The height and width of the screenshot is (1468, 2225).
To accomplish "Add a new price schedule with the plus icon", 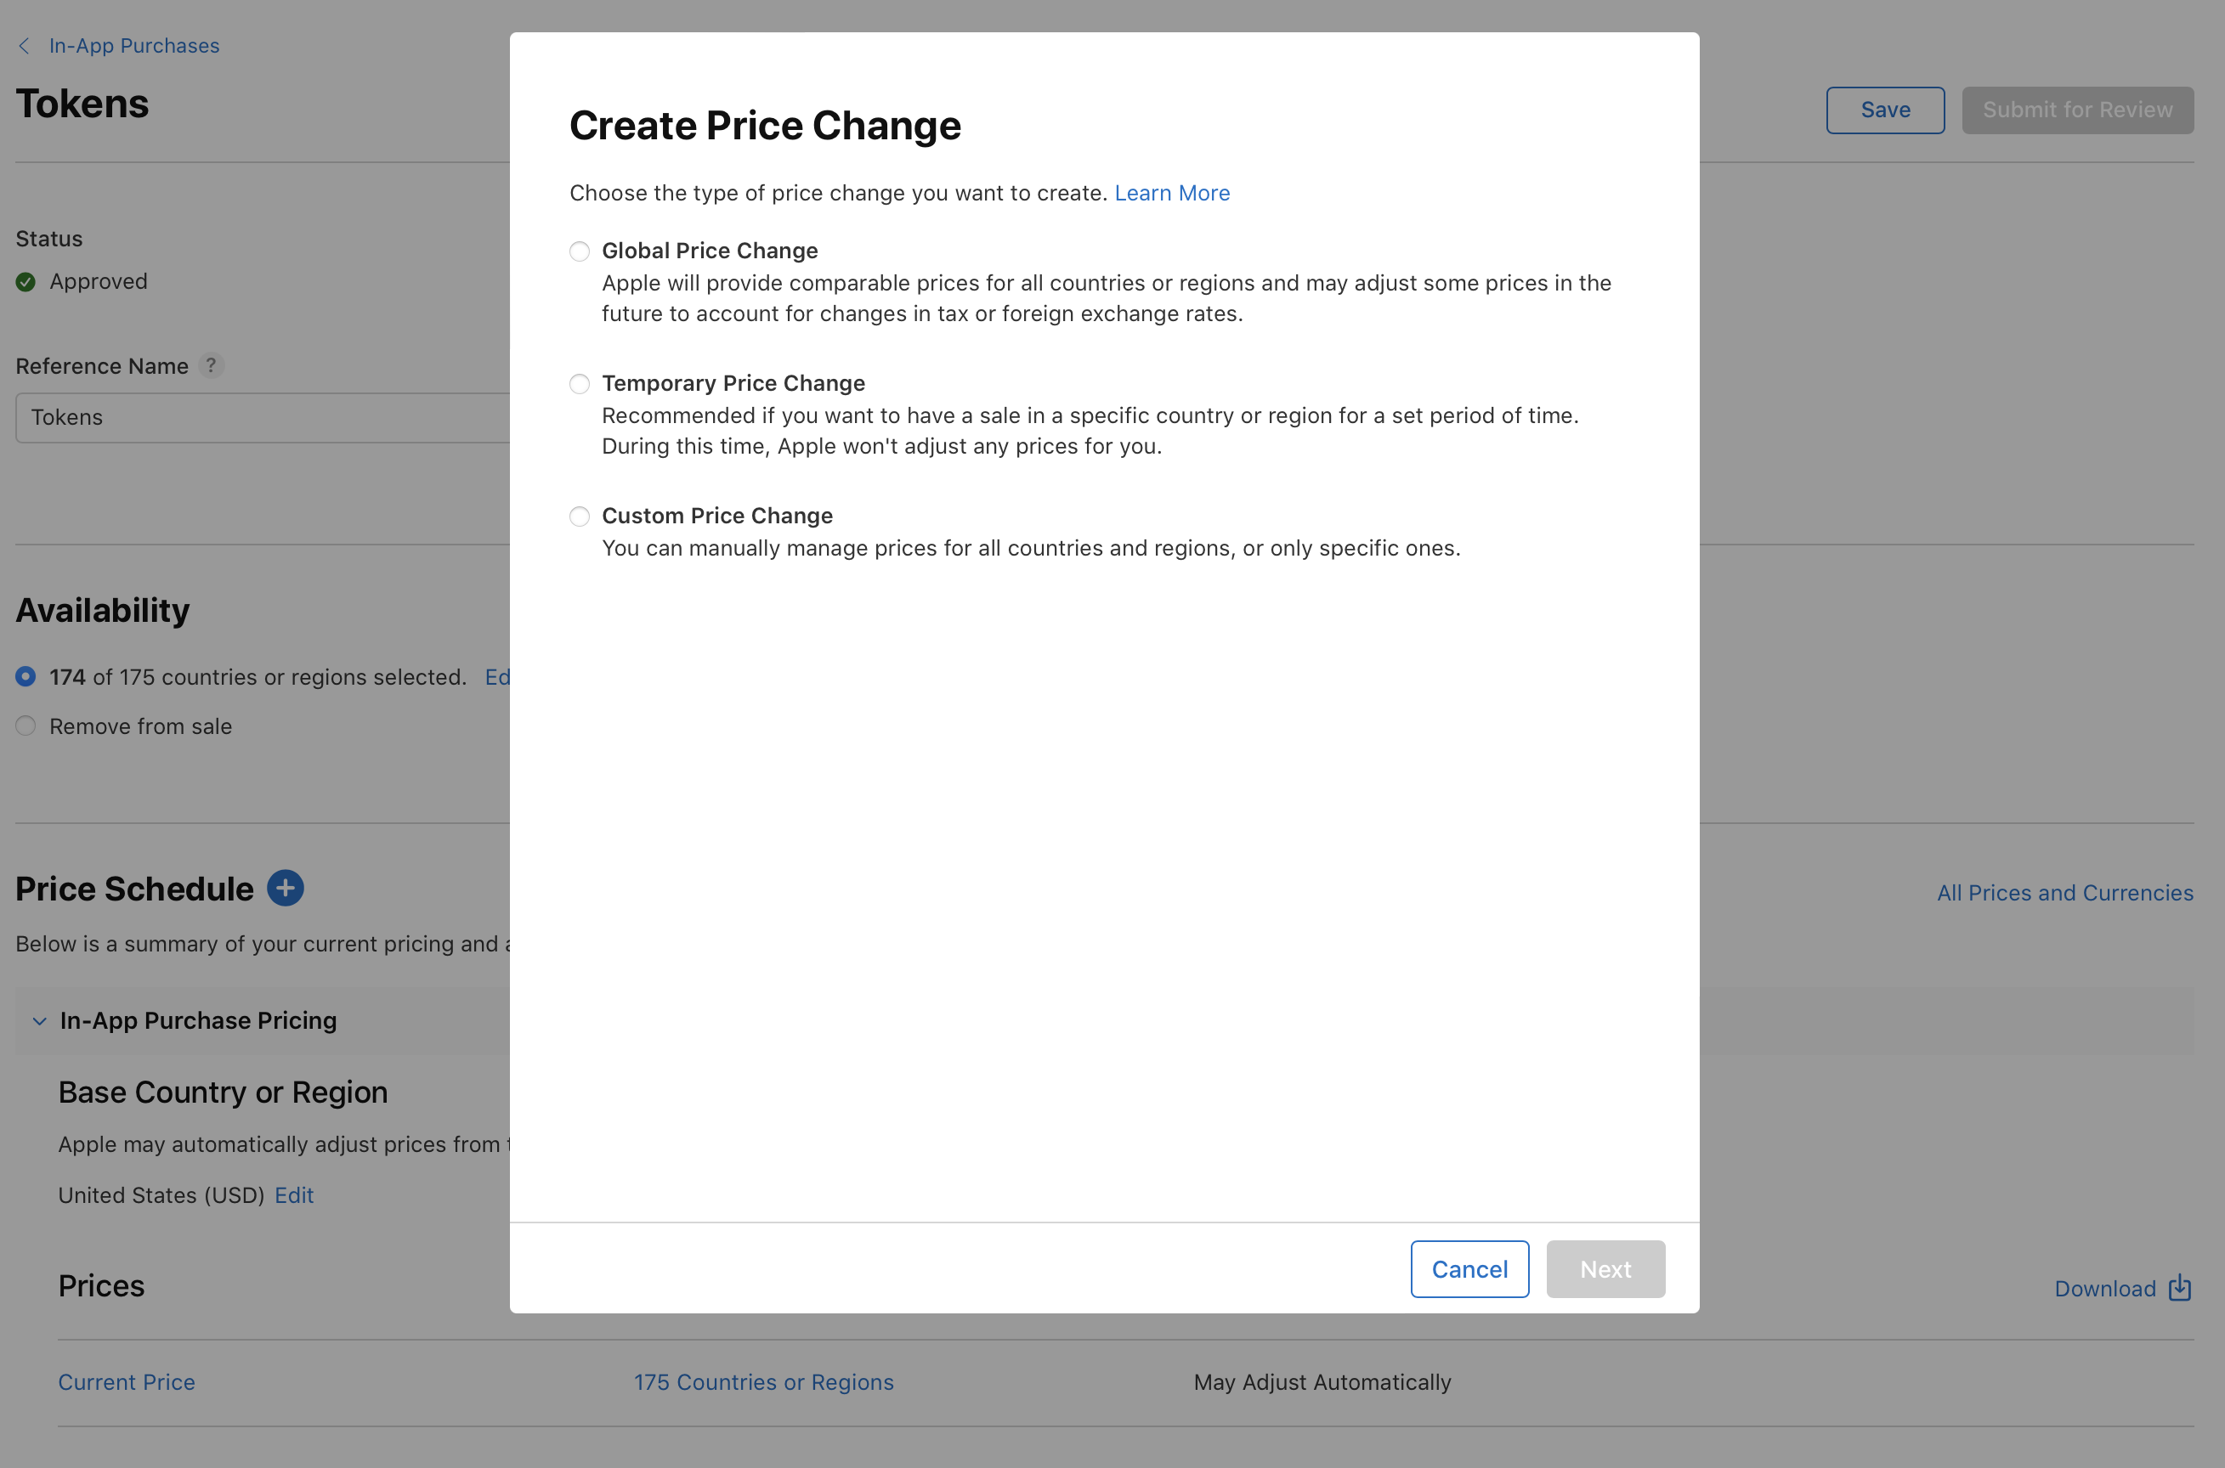I will tap(286, 888).
